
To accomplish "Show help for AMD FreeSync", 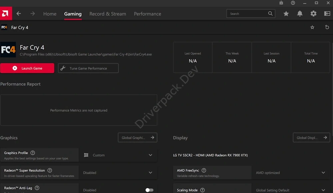I will click(x=204, y=170).
